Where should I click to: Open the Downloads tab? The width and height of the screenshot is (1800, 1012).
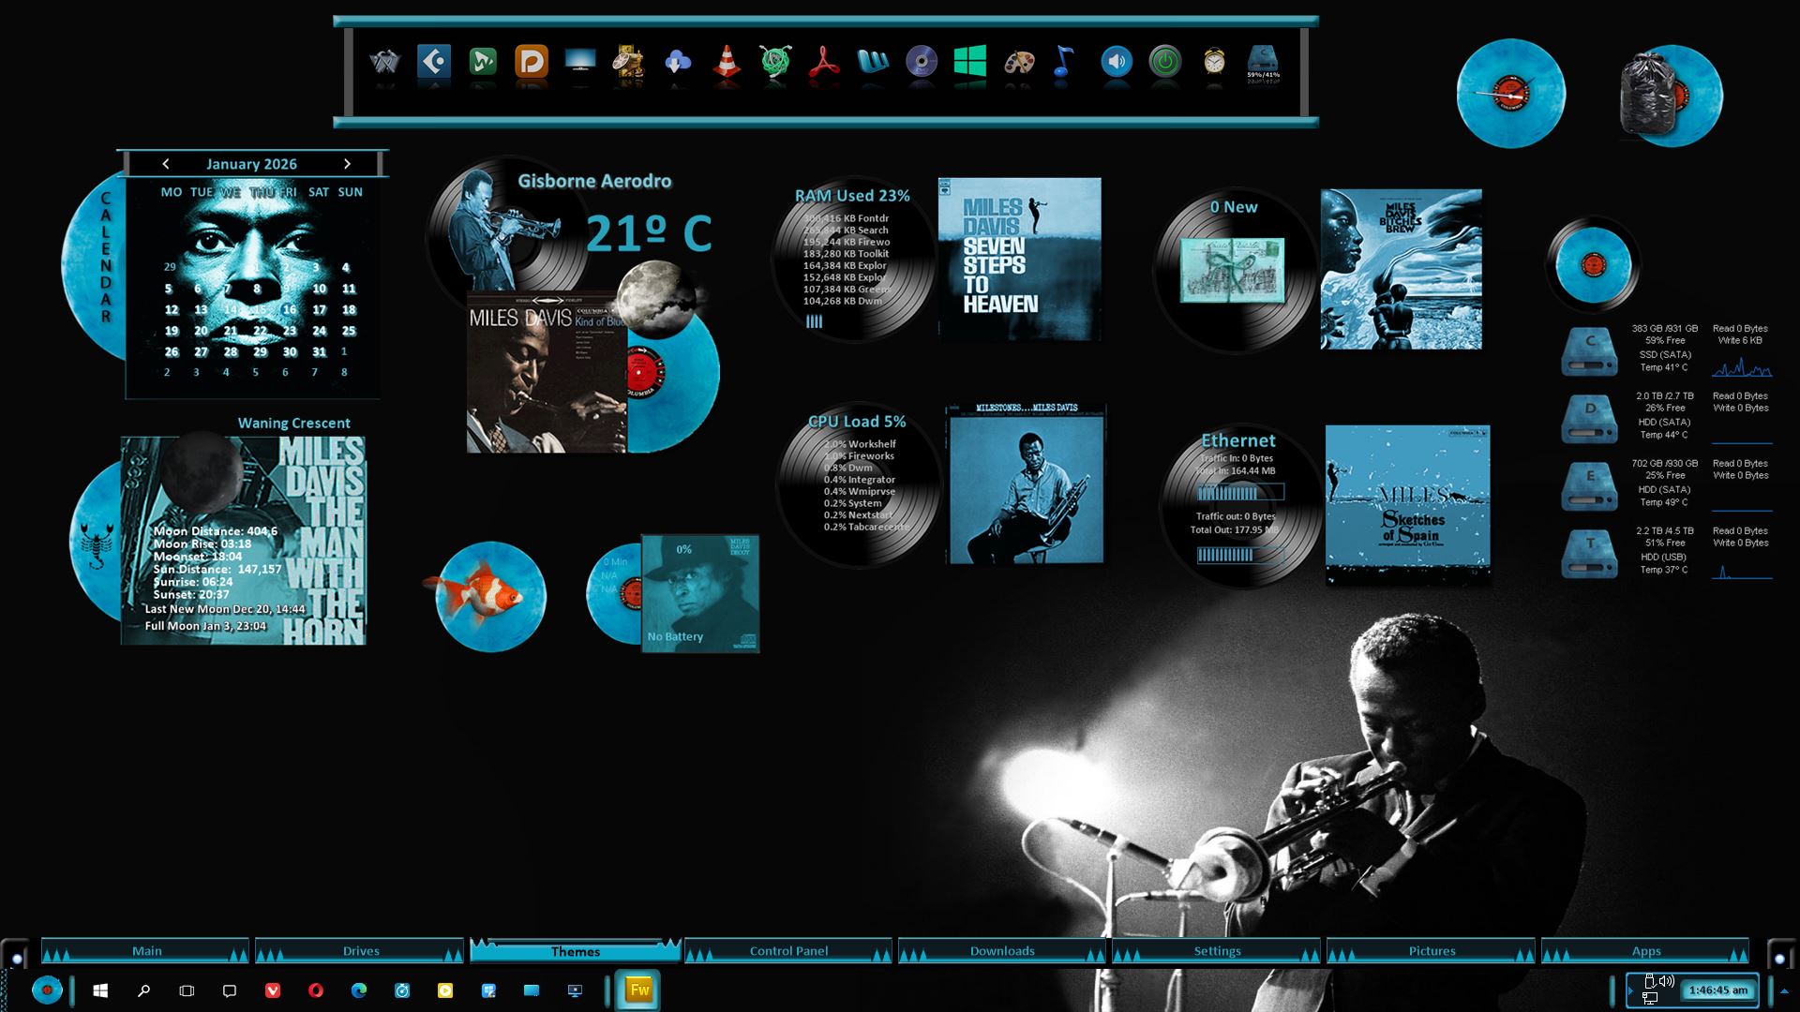[1002, 951]
